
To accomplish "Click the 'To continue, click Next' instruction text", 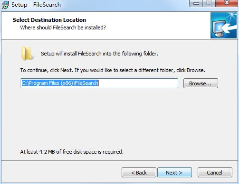I will (113, 70).
